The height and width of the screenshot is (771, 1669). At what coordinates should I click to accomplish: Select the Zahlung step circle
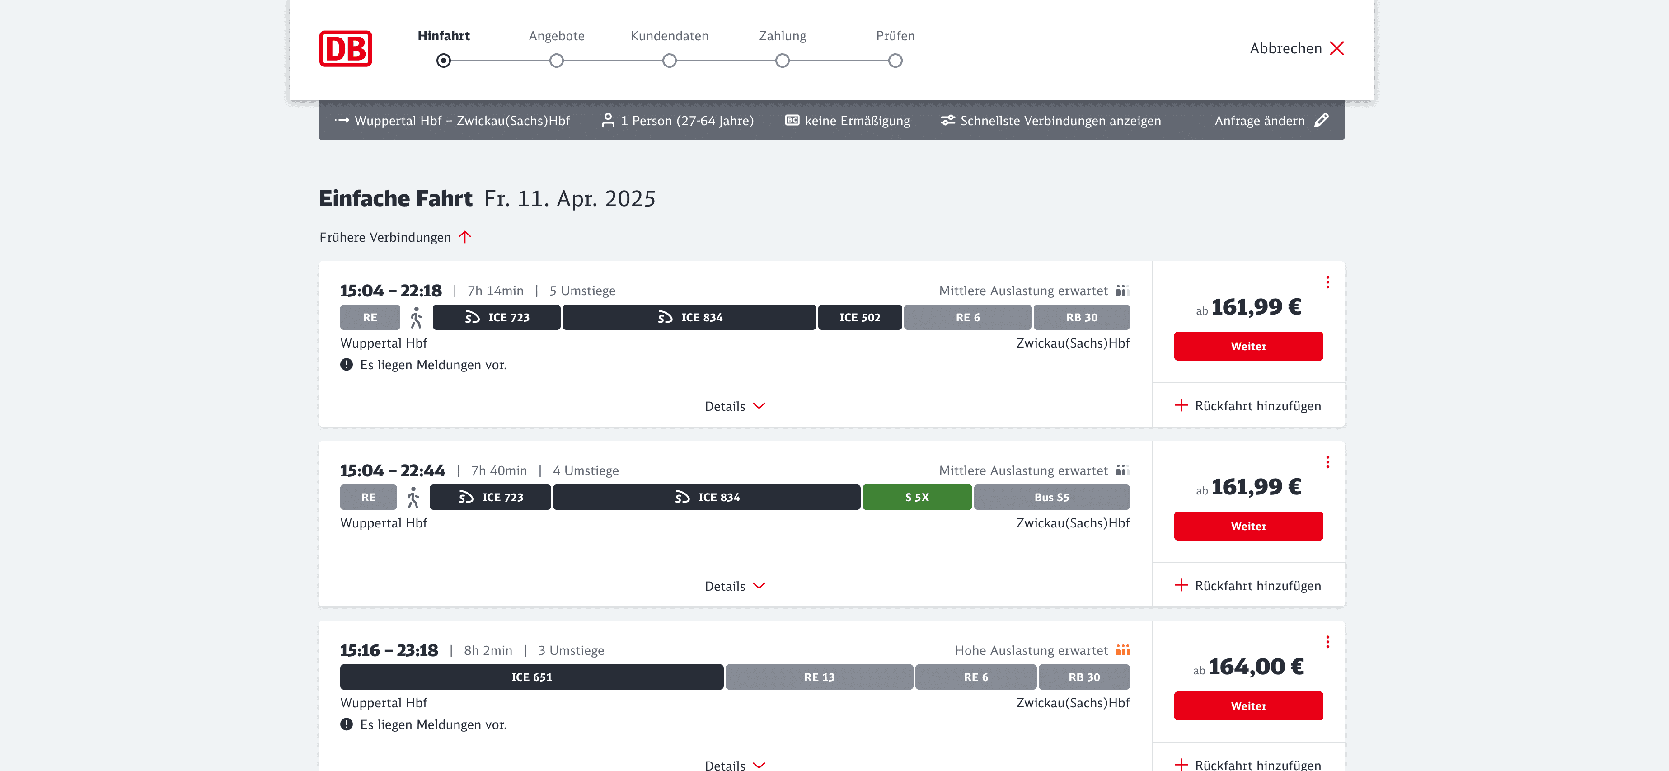pos(782,61)
